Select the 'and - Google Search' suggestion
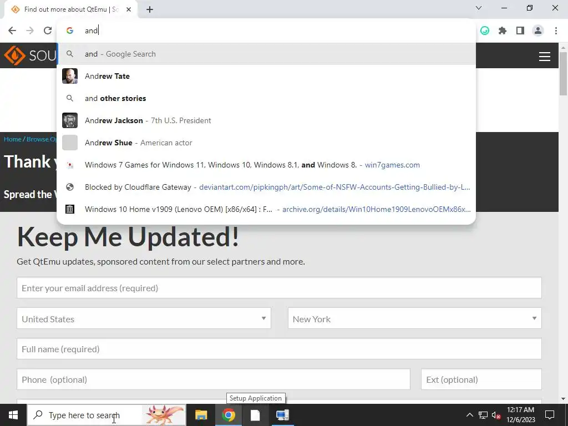Screen dimensions: 568x426 tap(266, 54)
